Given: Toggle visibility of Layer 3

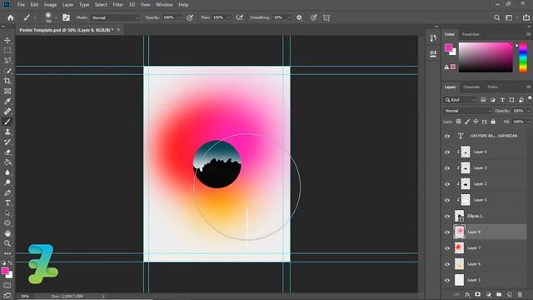Looking at the screenshot, I should pos(447,168).
